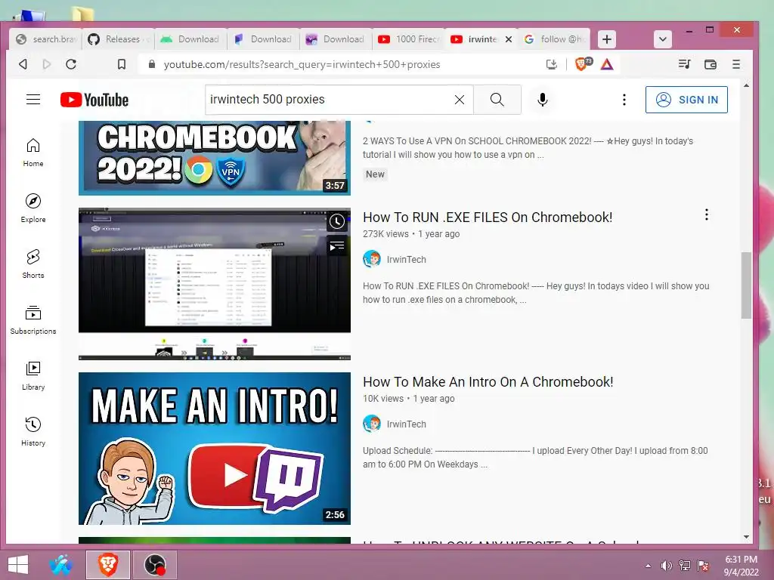Open YouTube settings three-dot menu
The image size is (774, 580).
pyautogui.click(x=624, y=100)
